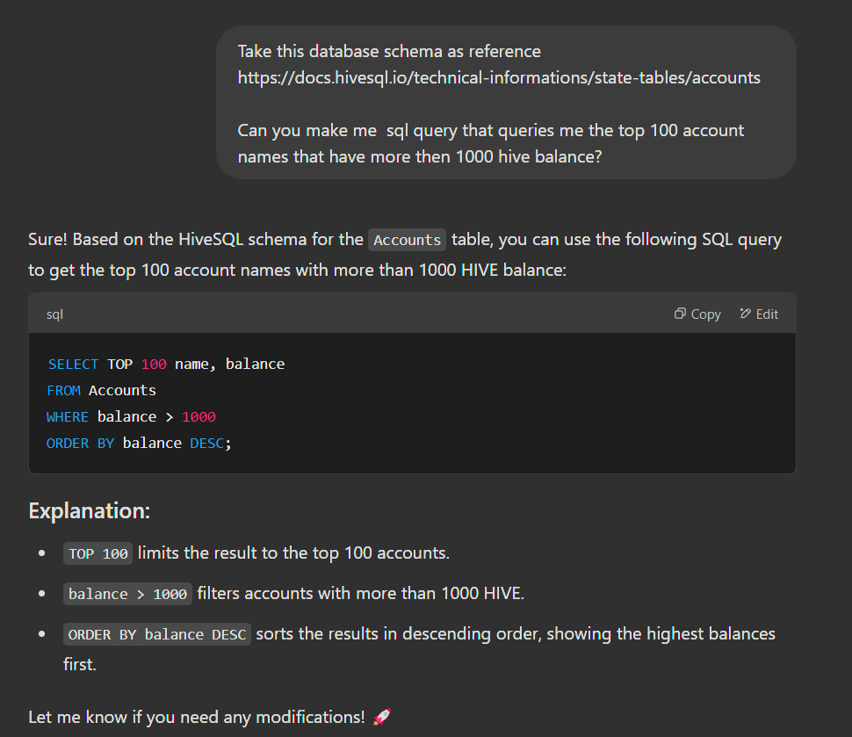This screenshot has width=852, height=737.
Task: Click the SELECT keyword in the query
Action: point(74,365)
